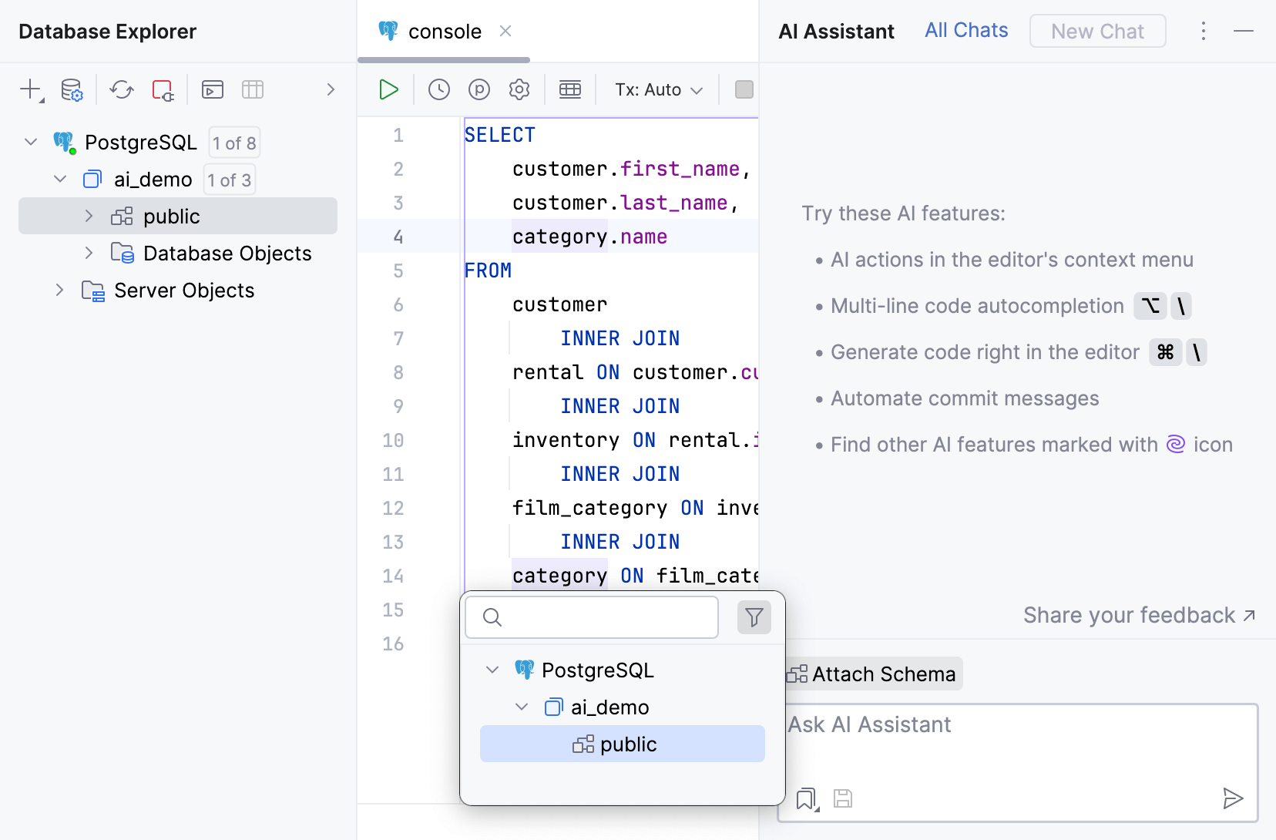
Task: Refresh the database explorer
Action: point(122,90)
